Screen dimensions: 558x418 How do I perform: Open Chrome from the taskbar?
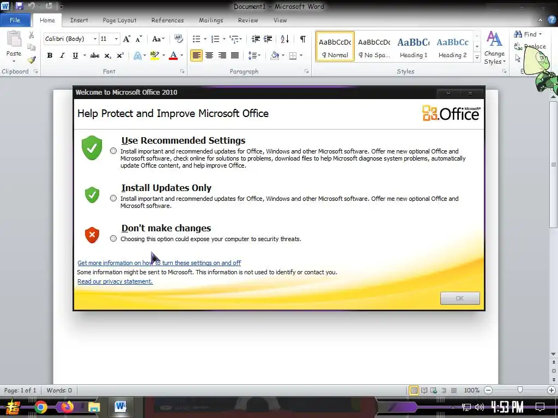[41, 407]
